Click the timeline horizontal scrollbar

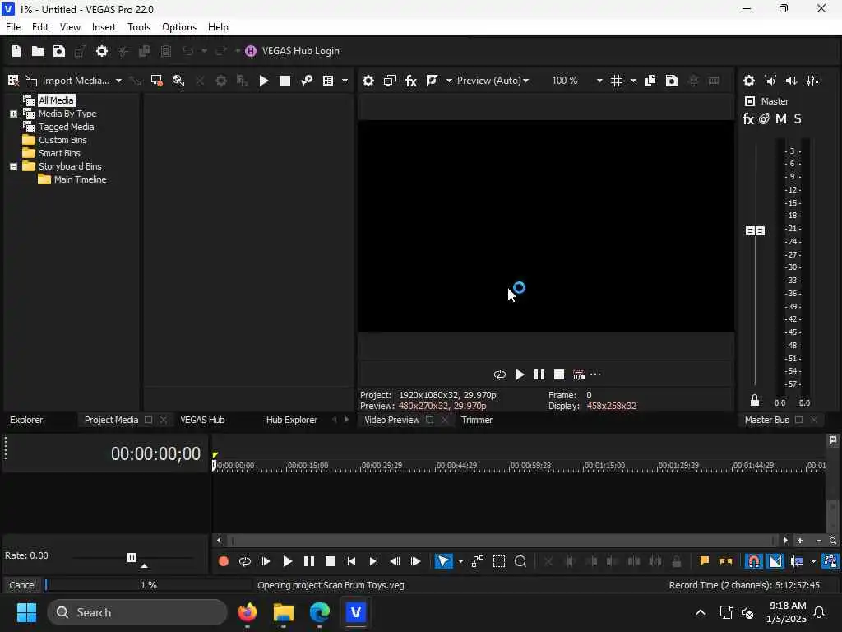pos(502,541)
